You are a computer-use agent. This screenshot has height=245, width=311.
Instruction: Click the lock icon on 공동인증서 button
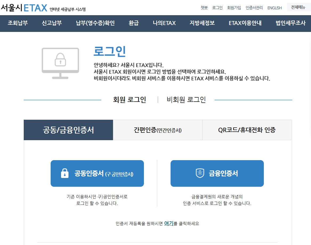coord(65,173)
